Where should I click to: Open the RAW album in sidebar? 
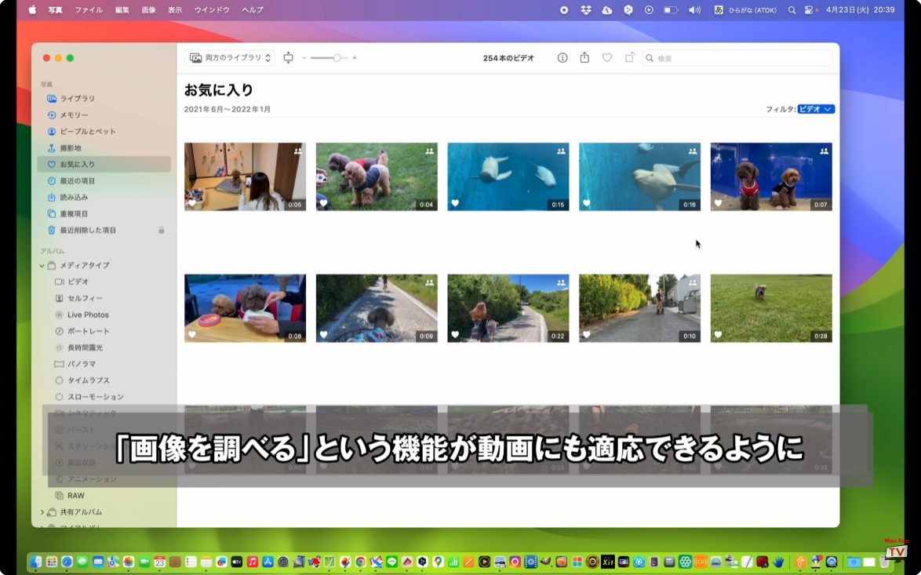(104, 496)
